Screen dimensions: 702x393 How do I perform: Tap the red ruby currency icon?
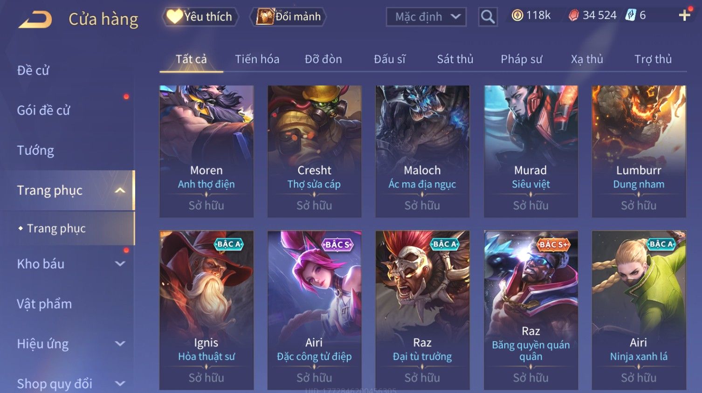click(x=573, y=15)
